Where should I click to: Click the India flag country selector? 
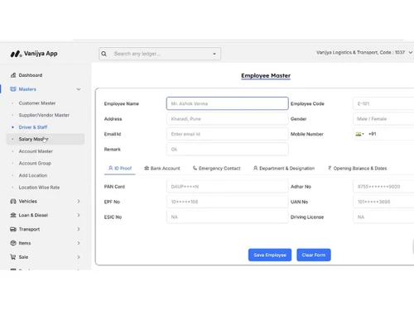pos(359,134)
